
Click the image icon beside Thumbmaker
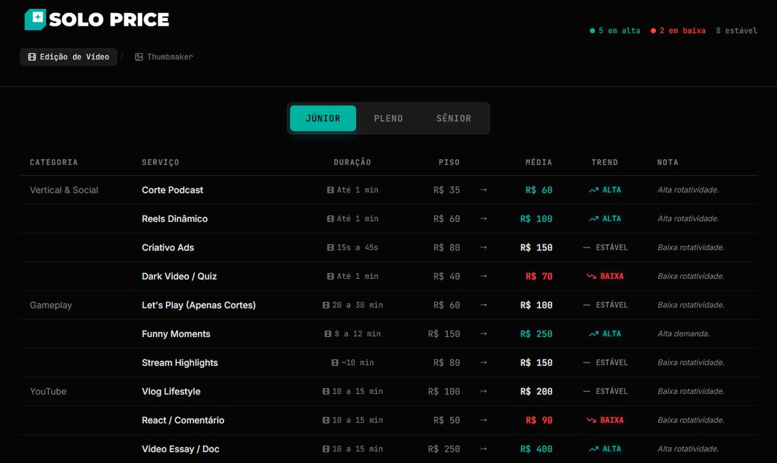coord(139,57)
